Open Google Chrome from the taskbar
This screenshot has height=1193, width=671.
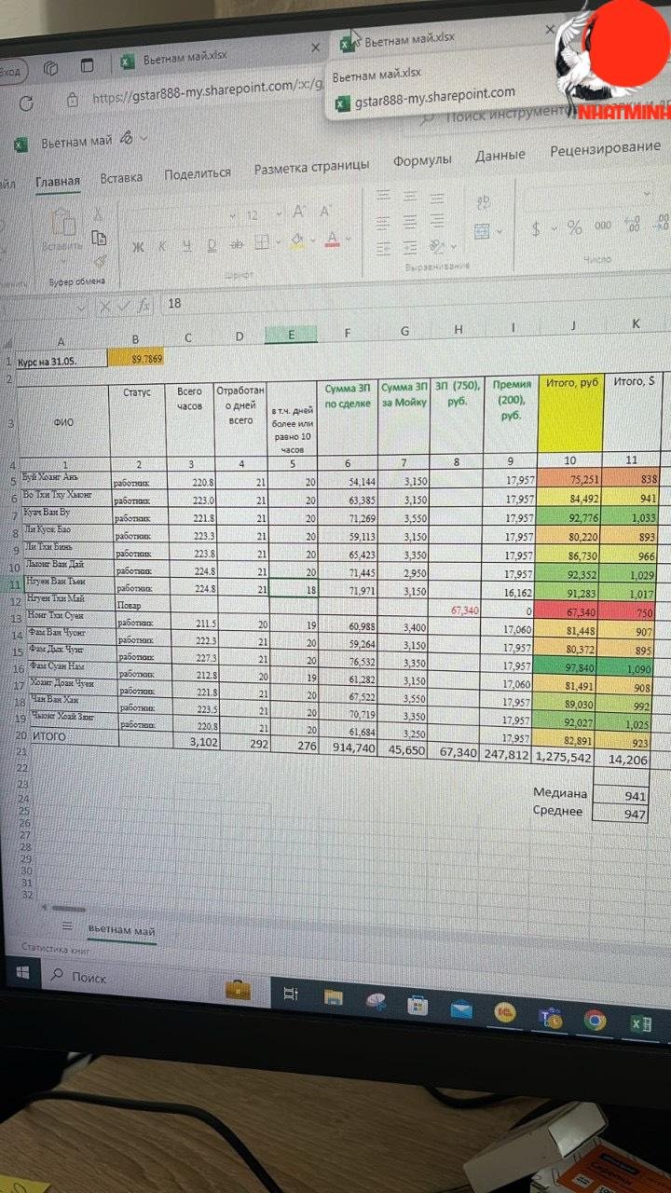595,1021
